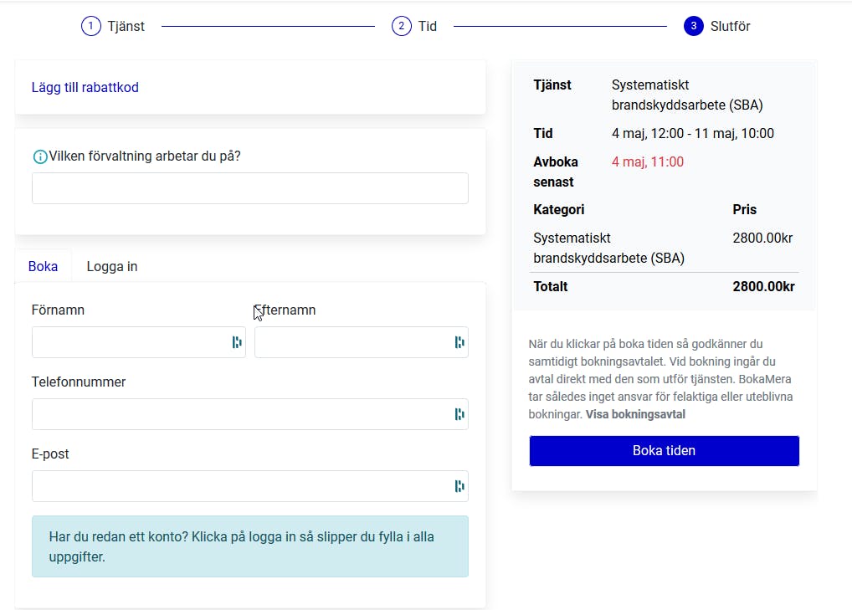The height and width of the screenshot is (610, 852).
Task: Click password manager icon in Telefonnummer field
Action: pyautogui.click(x=459, y=414)
